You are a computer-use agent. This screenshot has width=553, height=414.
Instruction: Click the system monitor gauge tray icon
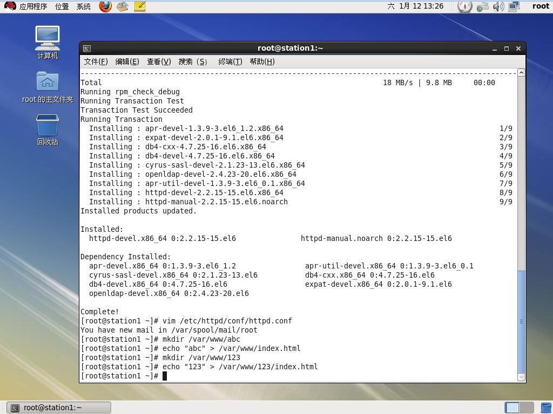(465, 6)
